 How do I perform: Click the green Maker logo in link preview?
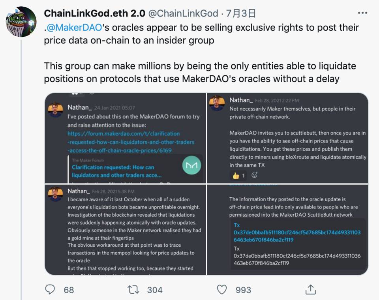[192, 165]
